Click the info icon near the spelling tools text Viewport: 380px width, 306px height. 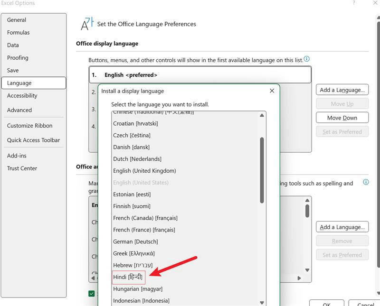coord(365,183)
